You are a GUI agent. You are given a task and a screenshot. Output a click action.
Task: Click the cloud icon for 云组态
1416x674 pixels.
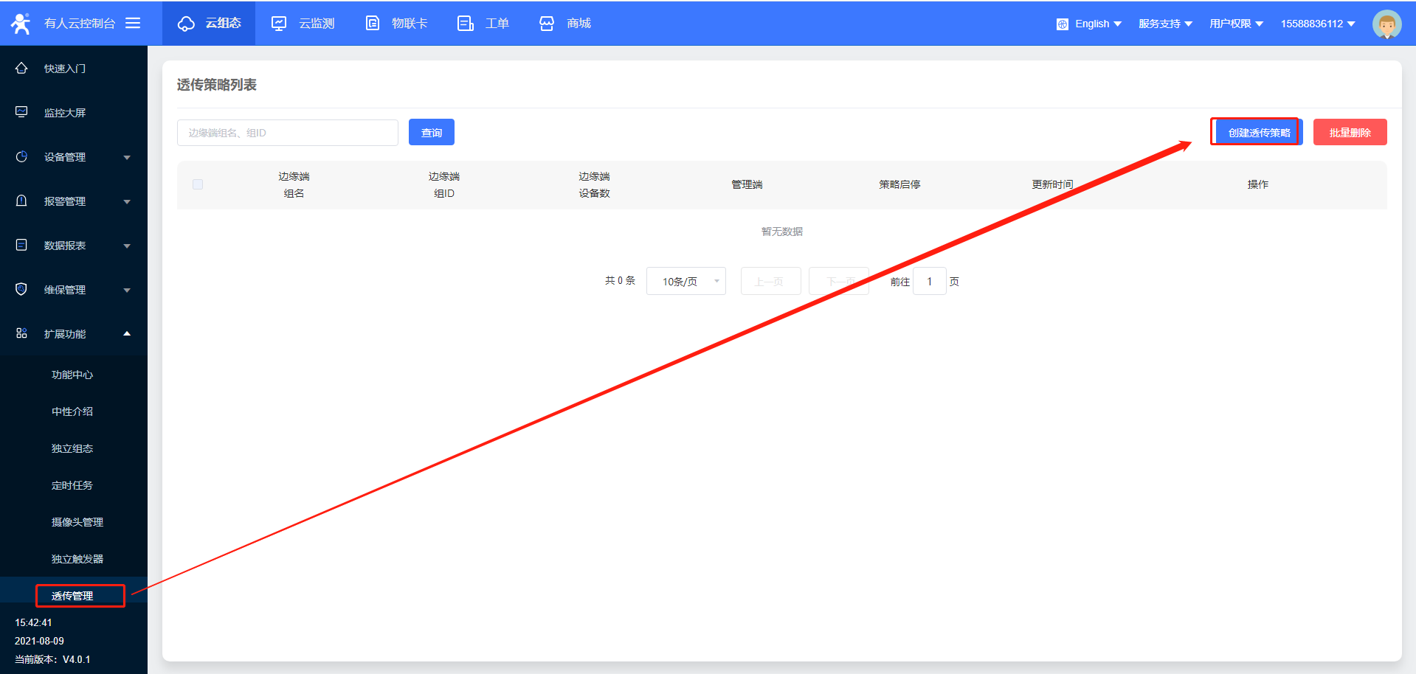(x=186, y=24)
